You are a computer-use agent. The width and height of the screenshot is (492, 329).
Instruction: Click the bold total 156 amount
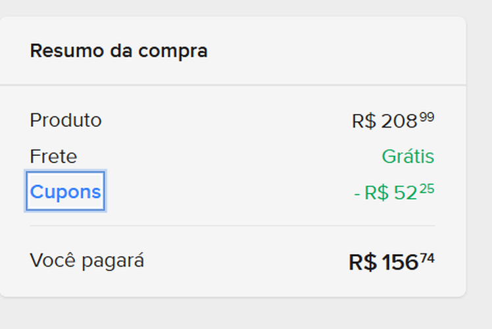tap(400, 263)
